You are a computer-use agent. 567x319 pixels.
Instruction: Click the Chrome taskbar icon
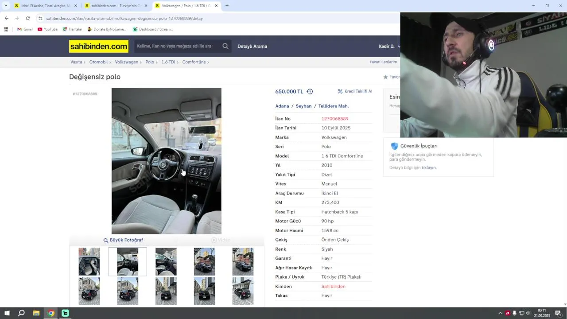[x=51, y=313]
